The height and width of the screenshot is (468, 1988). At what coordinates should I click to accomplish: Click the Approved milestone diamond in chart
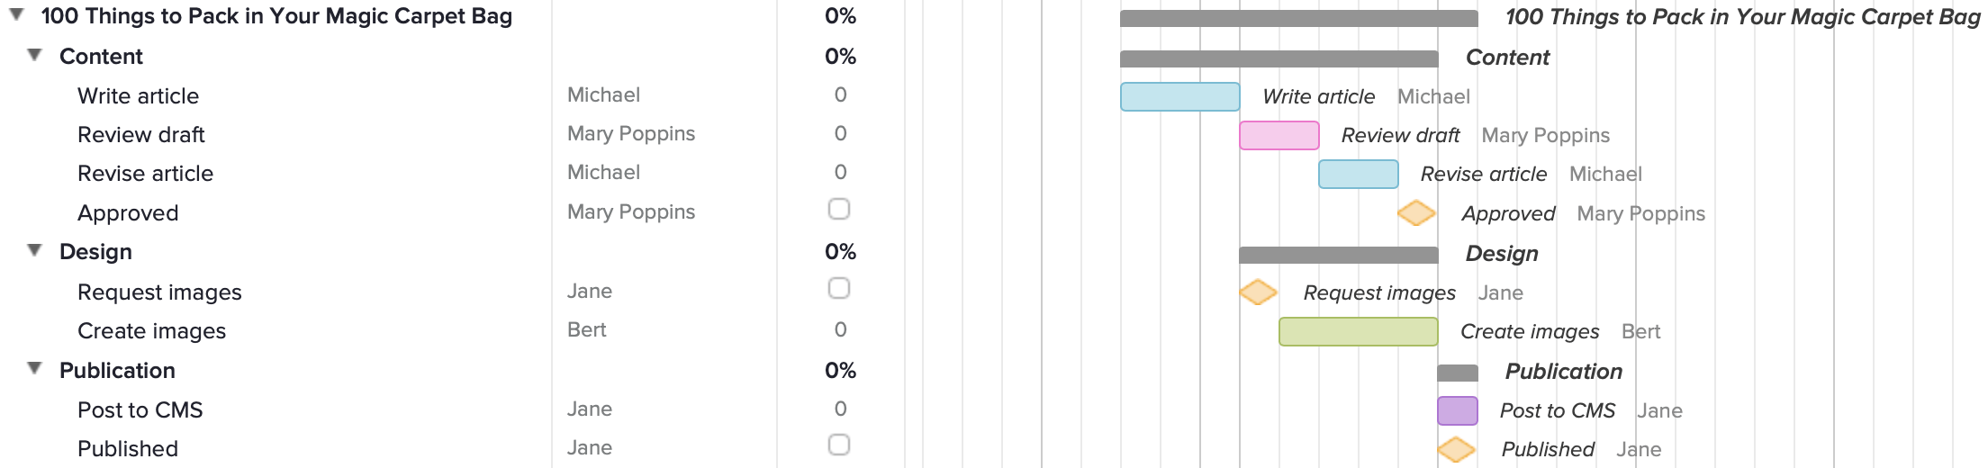click(x=1416, y=213)
